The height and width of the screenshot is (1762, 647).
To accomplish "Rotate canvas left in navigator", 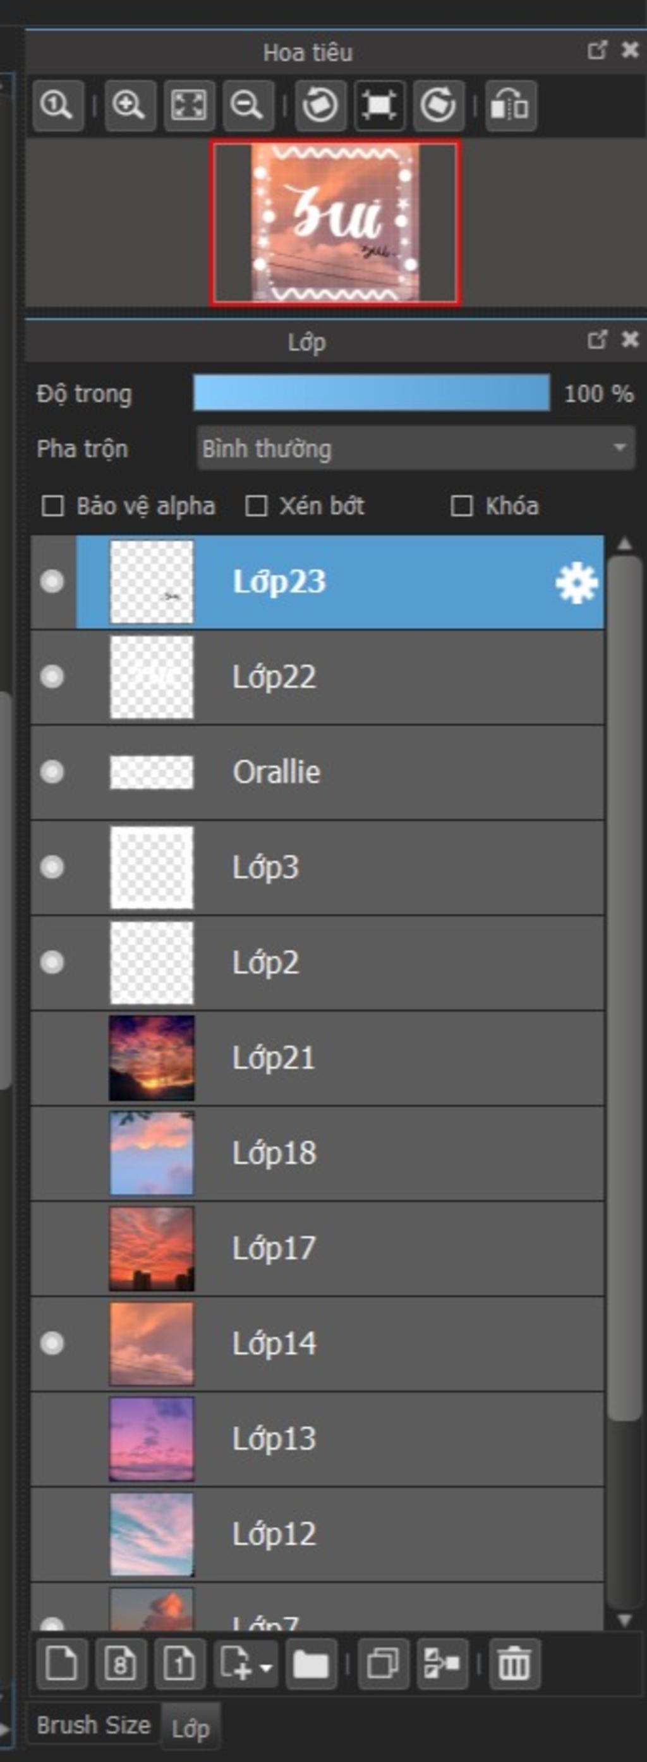I will [x=320, y=106].
